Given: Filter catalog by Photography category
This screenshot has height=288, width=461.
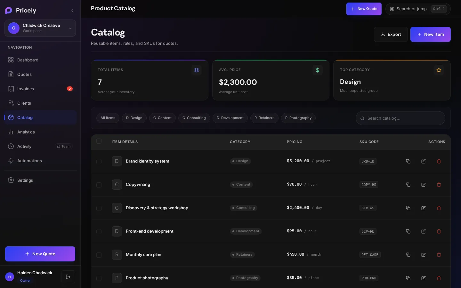Looking at the screenshot, I should coord(298,118).
